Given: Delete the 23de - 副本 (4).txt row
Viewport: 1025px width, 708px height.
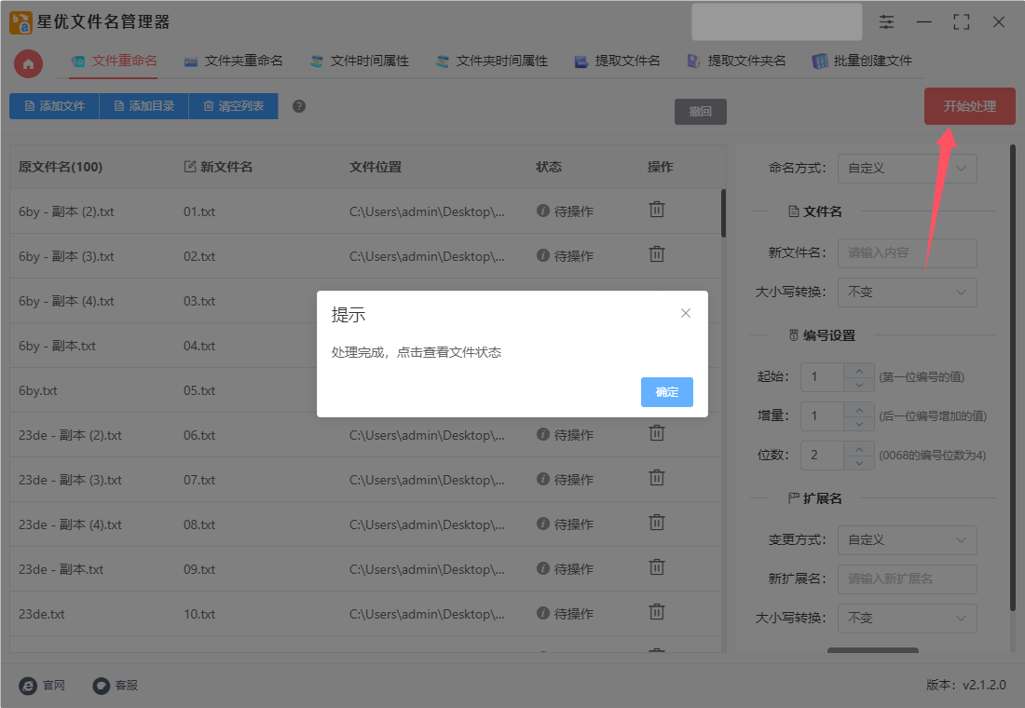Looking at the screenshot, I should (656, 523).
